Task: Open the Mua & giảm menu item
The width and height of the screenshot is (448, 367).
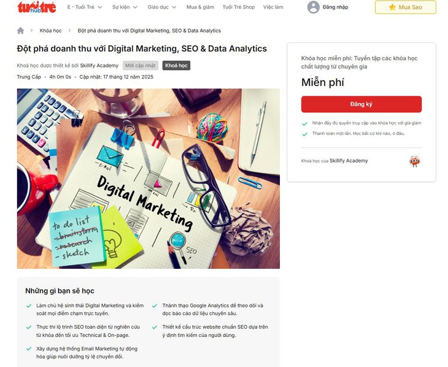Action: pos(200,7)
